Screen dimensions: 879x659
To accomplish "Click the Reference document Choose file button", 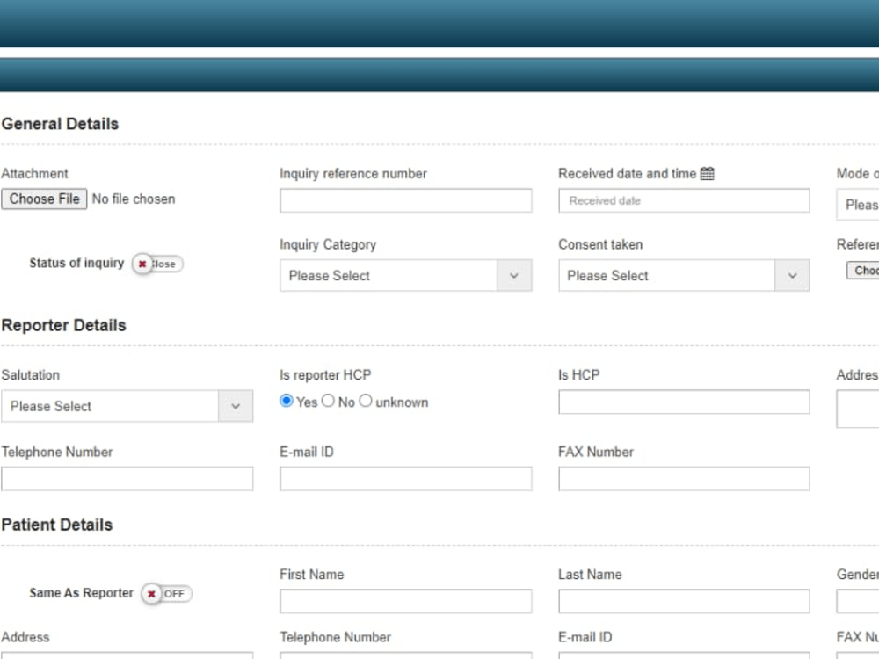I will tap(862, 271).
